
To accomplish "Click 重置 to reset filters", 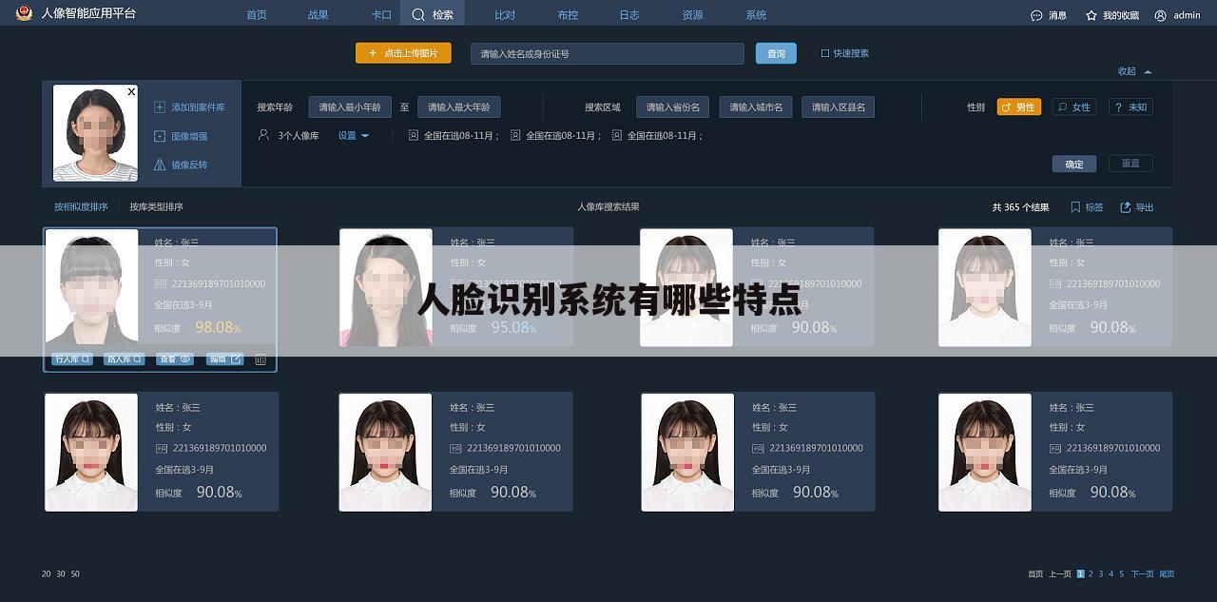I will (1130, 164).
